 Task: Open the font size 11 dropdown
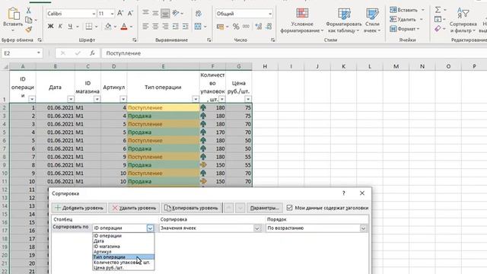(112, 14)
